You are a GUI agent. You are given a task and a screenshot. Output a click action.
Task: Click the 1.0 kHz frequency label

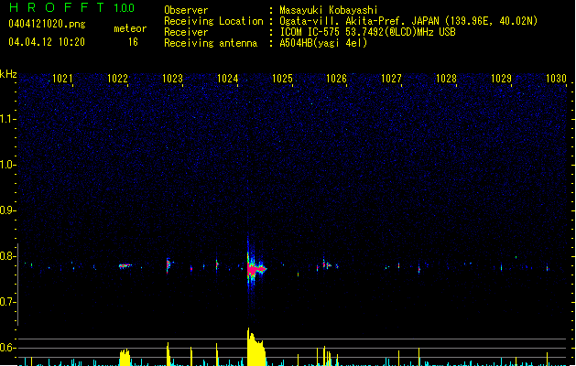pyautogui.click(x=7, y=165)
